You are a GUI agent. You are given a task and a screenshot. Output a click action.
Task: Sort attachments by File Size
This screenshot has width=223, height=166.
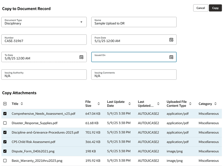99,104
